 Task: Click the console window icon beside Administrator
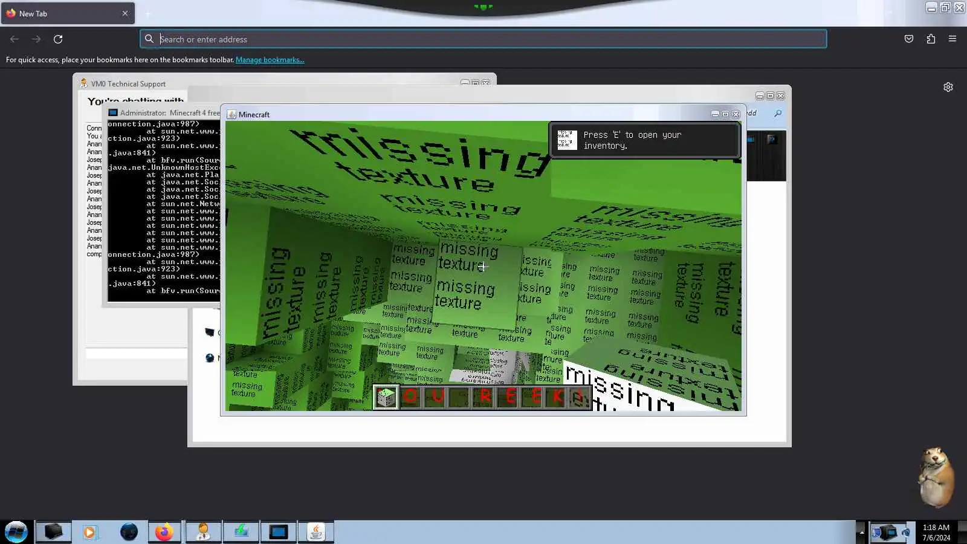[x=113, y=113]
